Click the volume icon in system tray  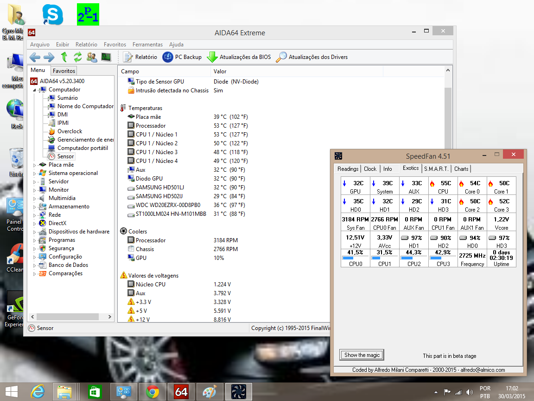(x=469, y=392)
